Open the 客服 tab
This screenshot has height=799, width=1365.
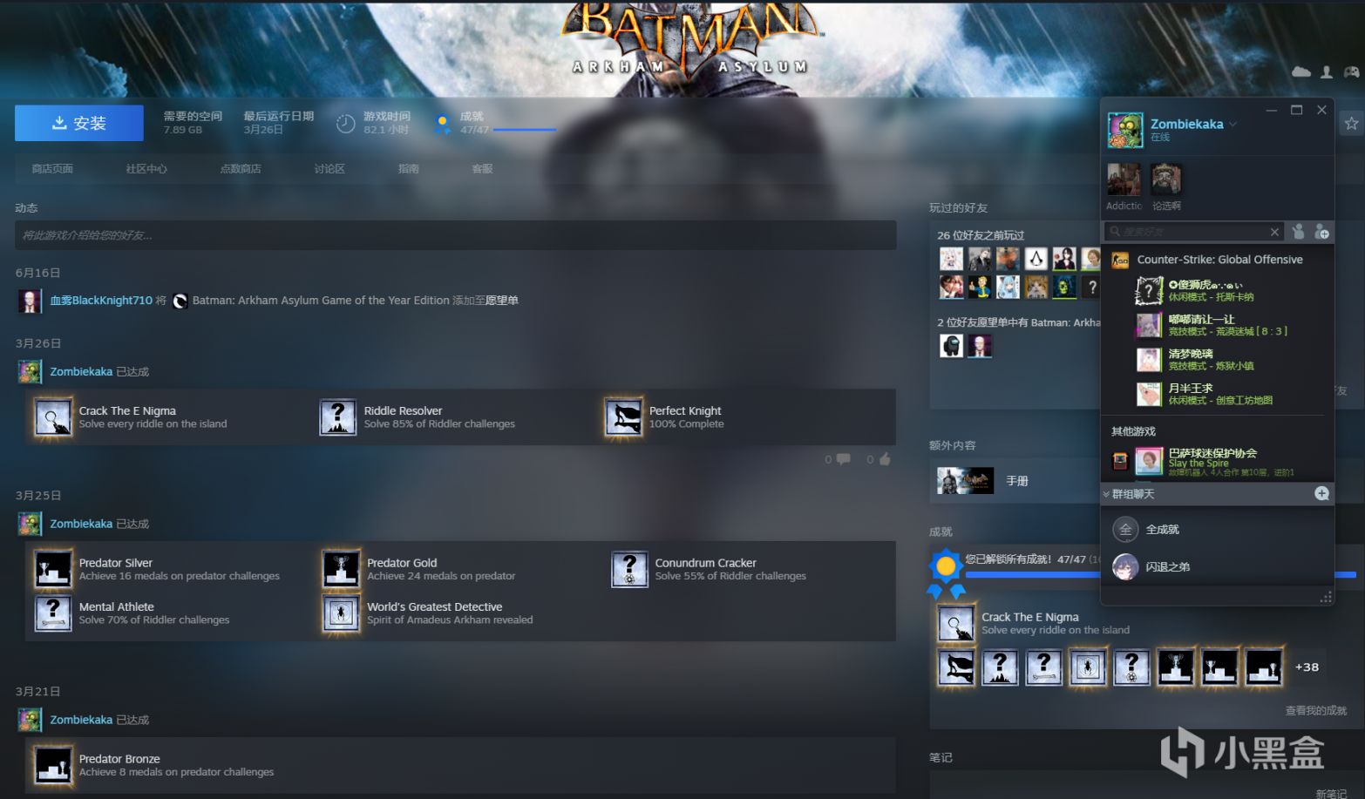(482, 169)
